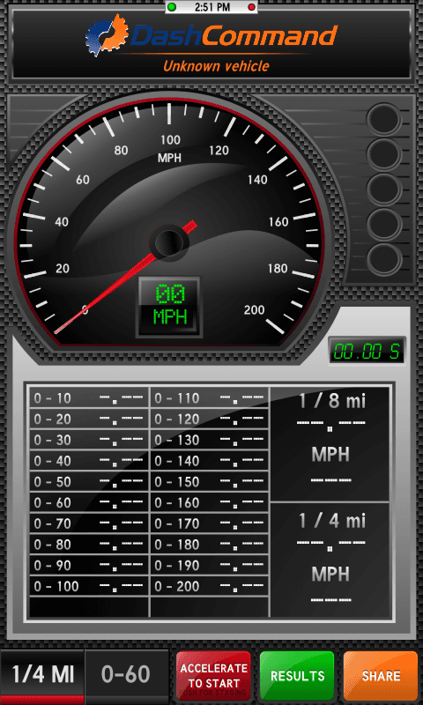This screenshot has height=705, width=423.
Task: Open the Results screen
Action: 297,675
